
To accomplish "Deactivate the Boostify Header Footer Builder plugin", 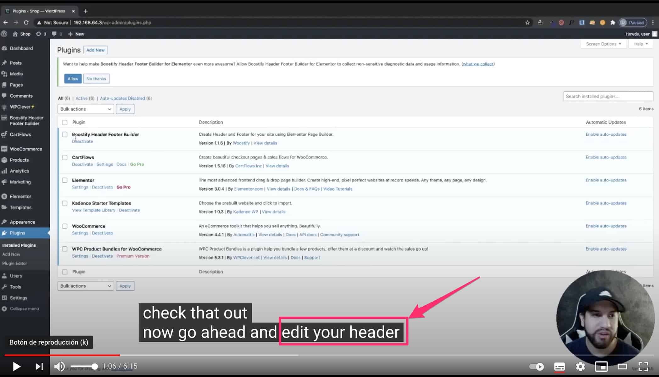I will [x=82, y=142].
